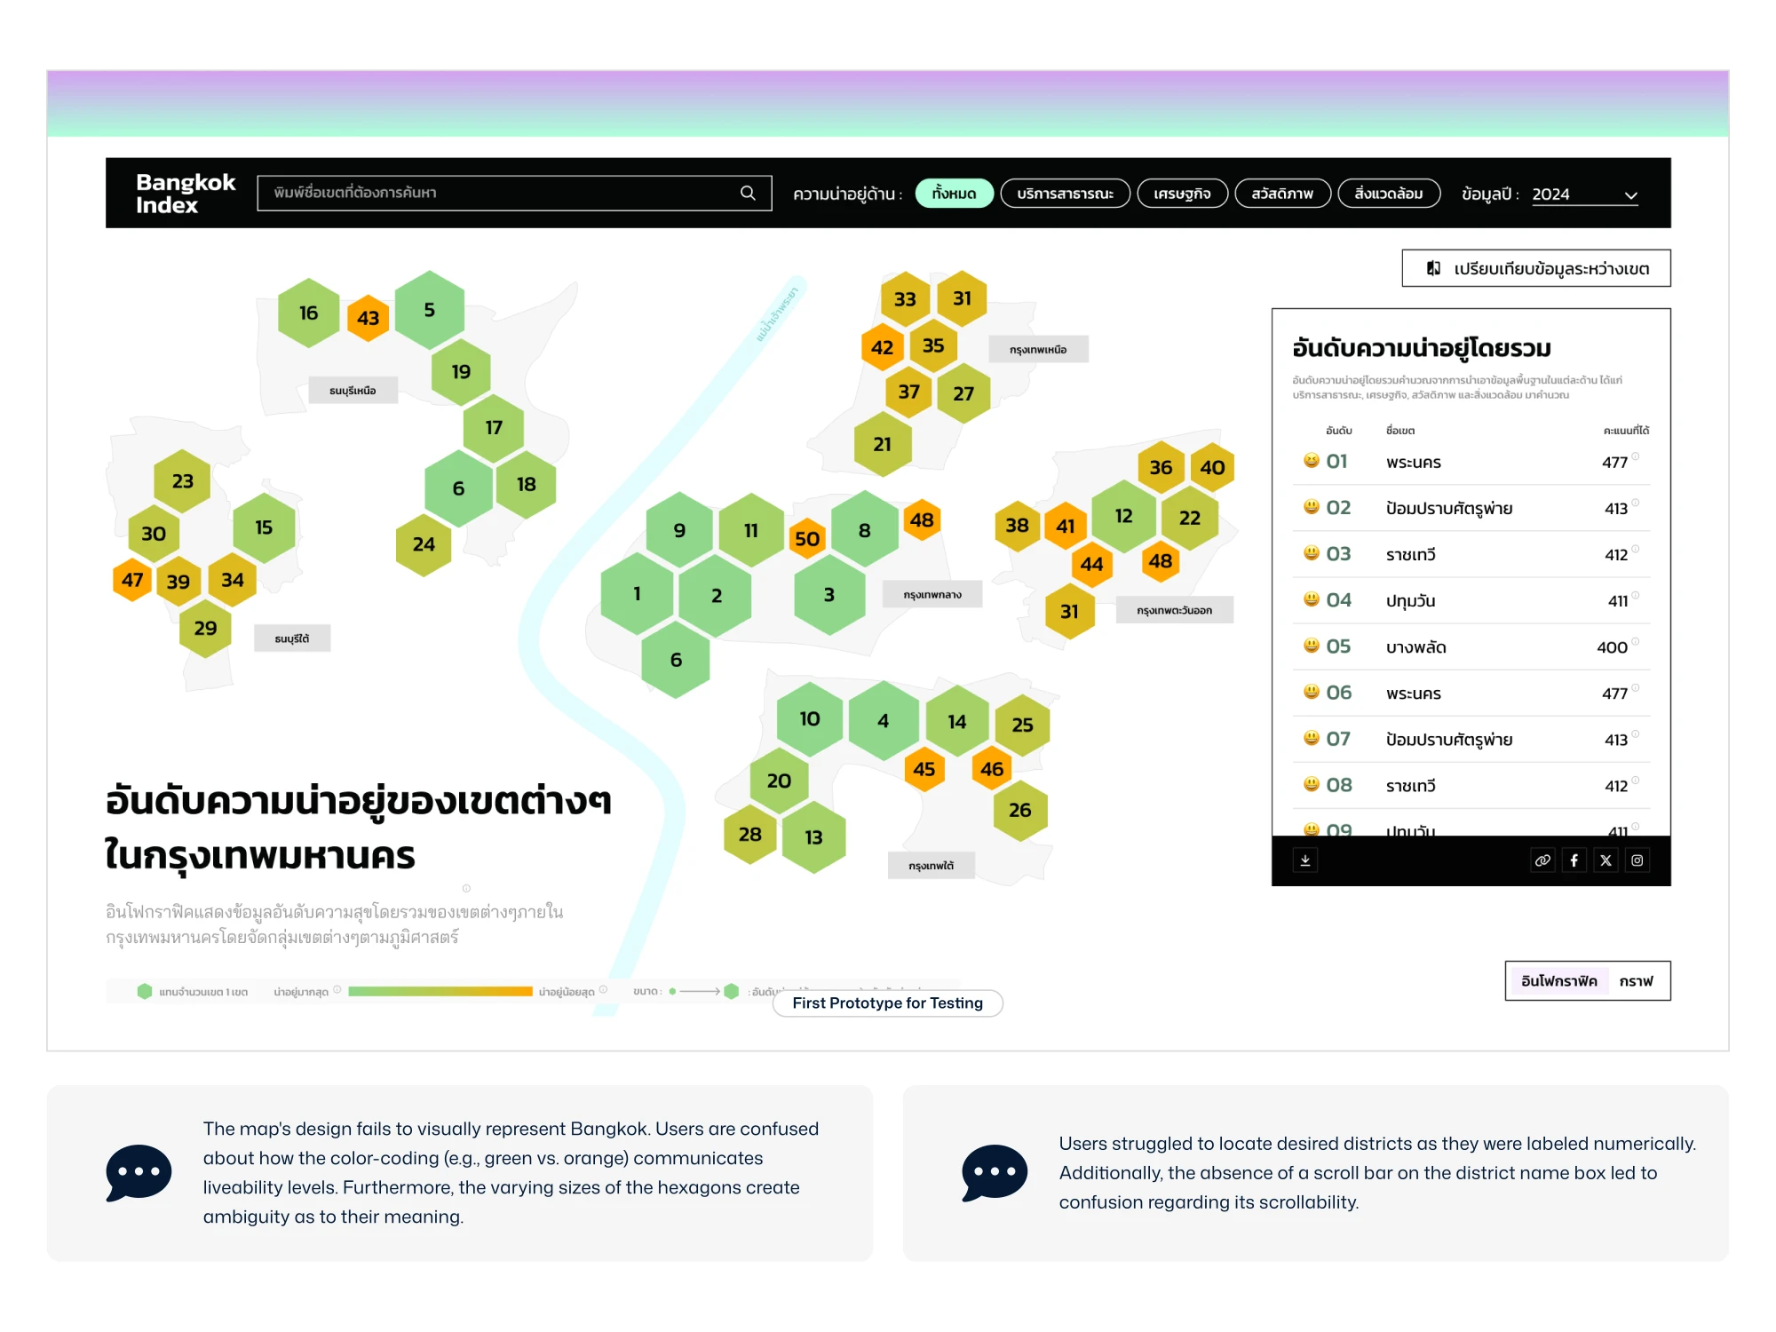Click the green hexagon numbered 16
Viewport: 1776px width, 1332px height.
coord(308,313)
